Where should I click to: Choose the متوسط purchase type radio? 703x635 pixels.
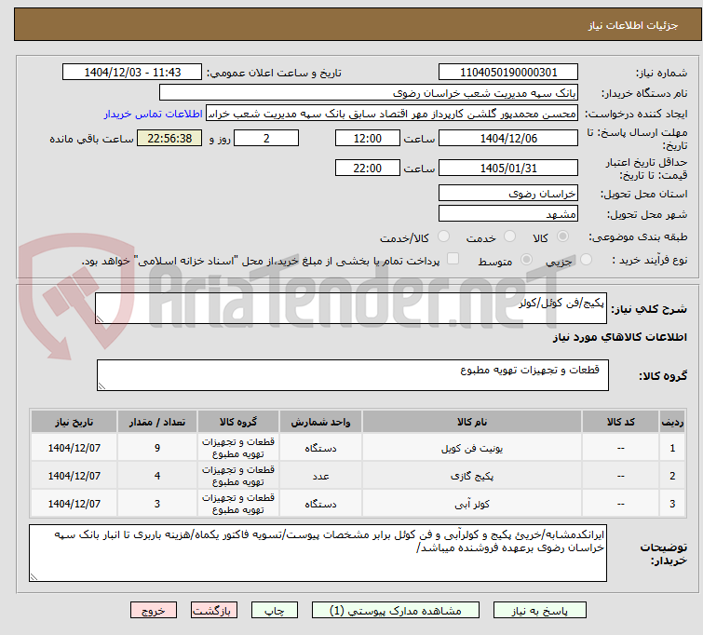(526, 260)
